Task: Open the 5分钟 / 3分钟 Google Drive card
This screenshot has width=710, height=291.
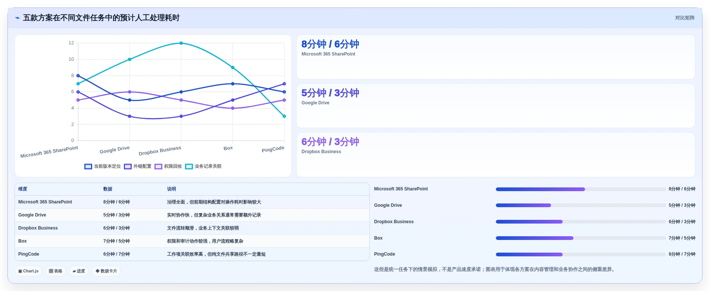Action: [495, 106]
